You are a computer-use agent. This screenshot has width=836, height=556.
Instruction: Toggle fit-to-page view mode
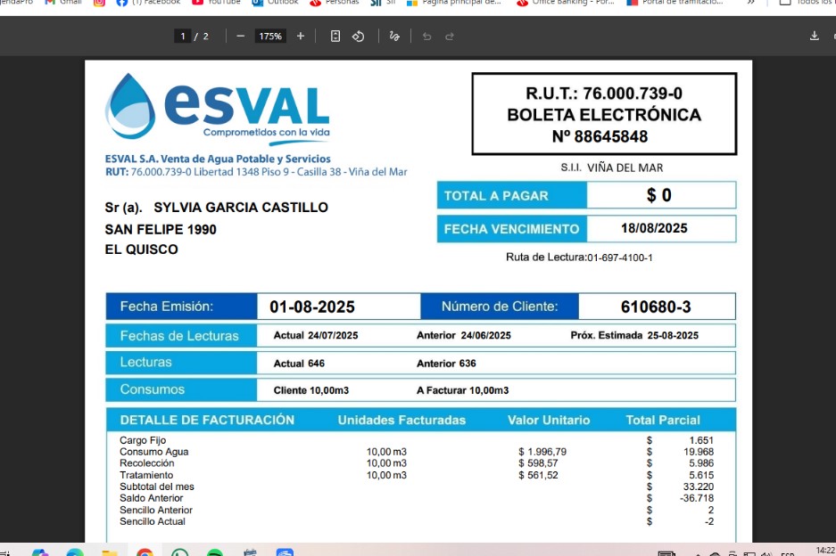335,37
